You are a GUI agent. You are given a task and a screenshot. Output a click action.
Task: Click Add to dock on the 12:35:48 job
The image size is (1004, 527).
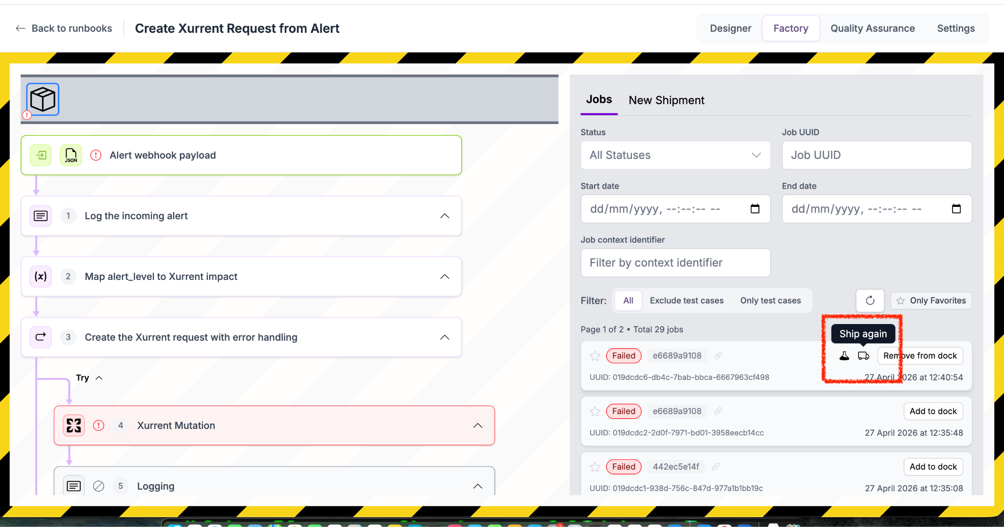click(x=933, y=411)
